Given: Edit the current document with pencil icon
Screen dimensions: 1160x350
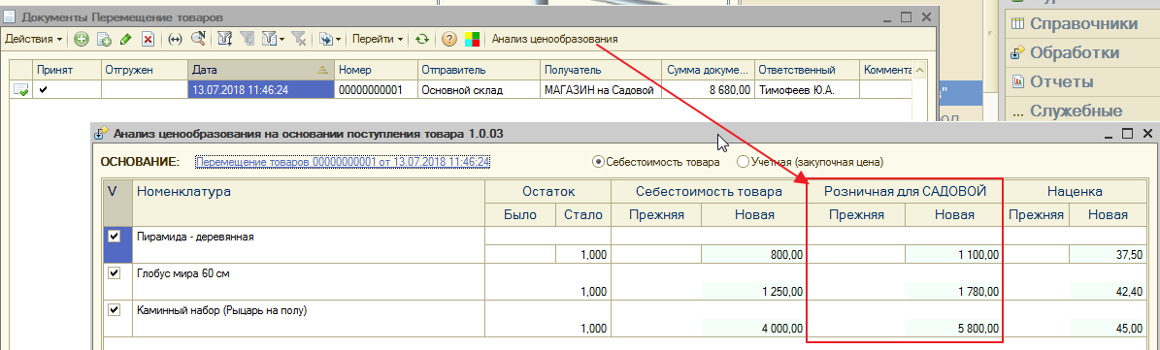Looking at the screenshot, I should (x=126, y=39).
